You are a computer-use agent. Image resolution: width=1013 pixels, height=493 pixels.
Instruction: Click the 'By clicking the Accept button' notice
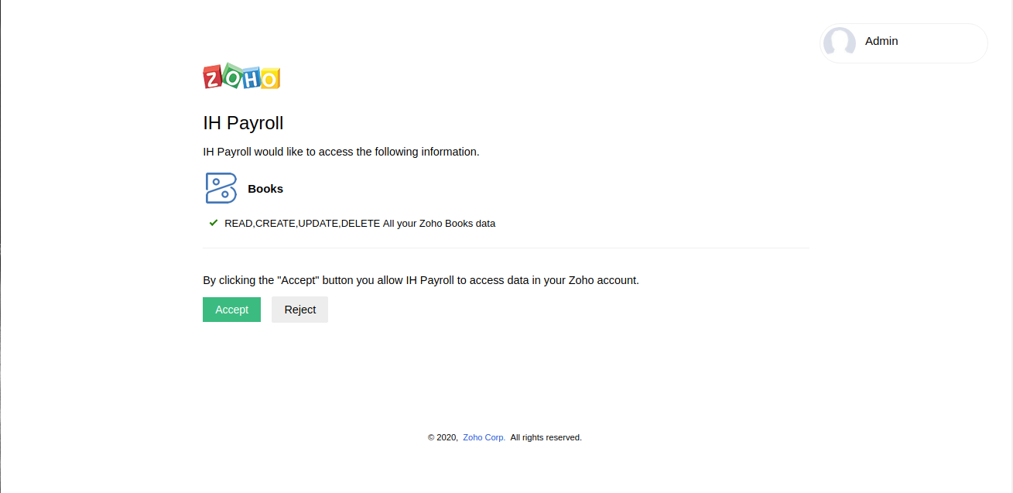[x=421, y=280]
